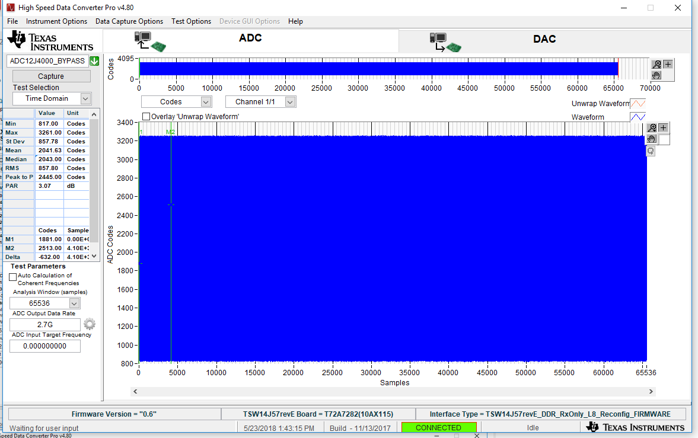Click the stats table scroll up arrow

94,114
